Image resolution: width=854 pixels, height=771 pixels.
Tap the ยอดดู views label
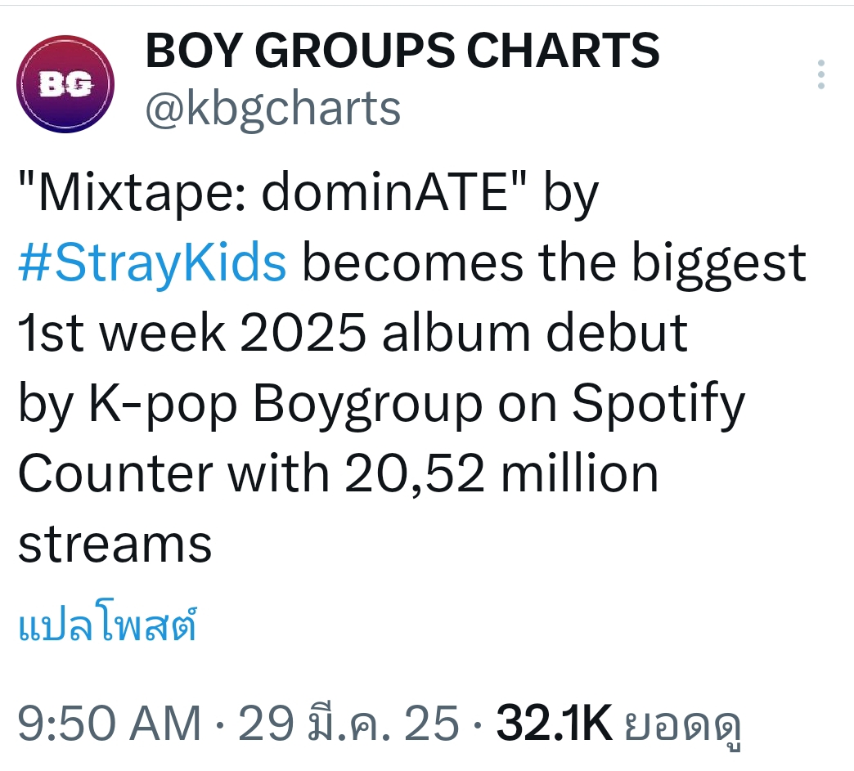coord(682,726)
